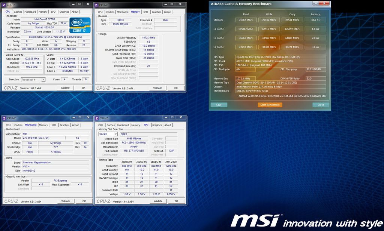Click the Level 3 cache value 8 MBytes
Viewport: 384px width, 231px height.
pos(67,71)
